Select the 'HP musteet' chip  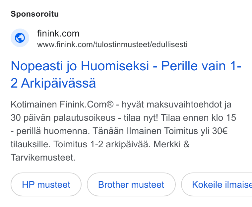pos(46,184)
